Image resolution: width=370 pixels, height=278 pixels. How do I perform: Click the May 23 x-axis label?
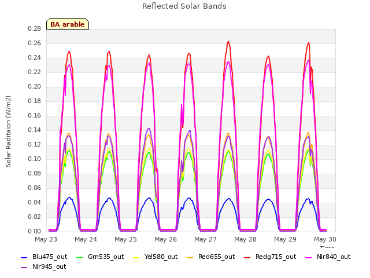[46, 239]
